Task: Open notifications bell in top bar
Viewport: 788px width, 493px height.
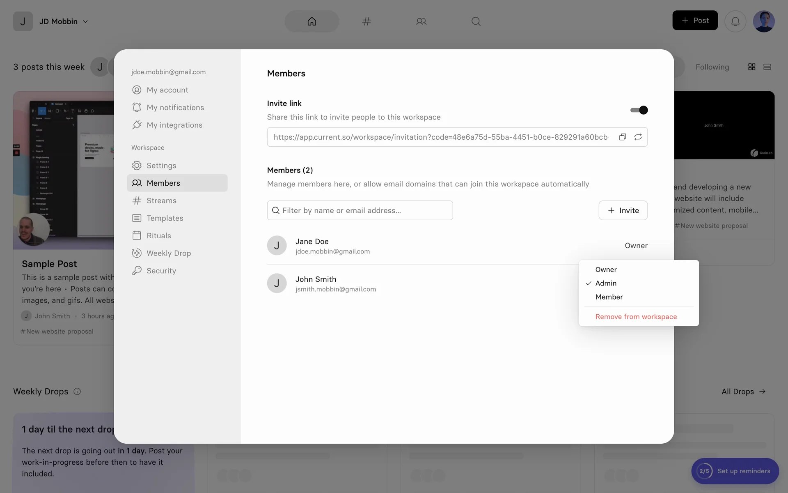Action: (x=735, y=21)
